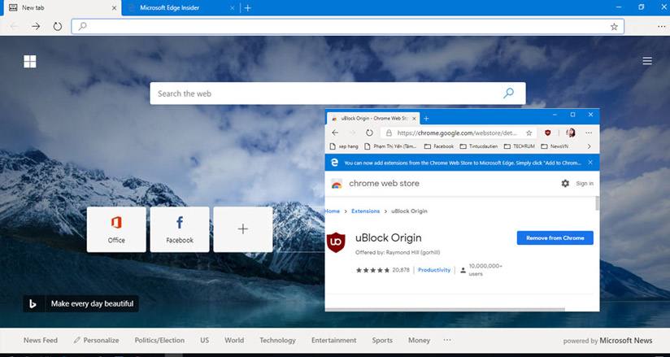This screenshot has width=670, height=357.
Task: Add a new quick link tile
Action: (x=242, y=229)
